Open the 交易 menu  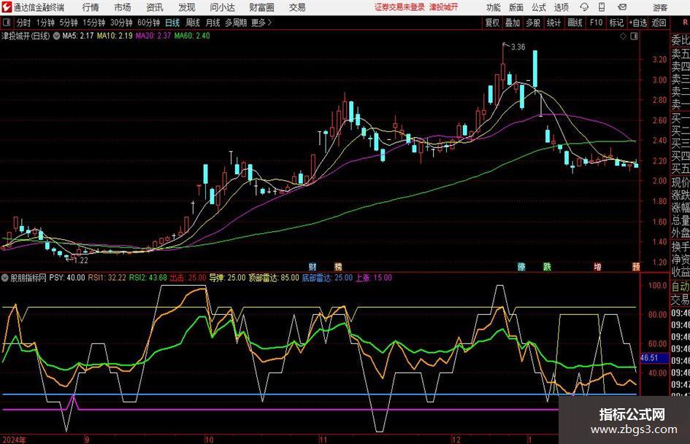[x=297, y=7]
